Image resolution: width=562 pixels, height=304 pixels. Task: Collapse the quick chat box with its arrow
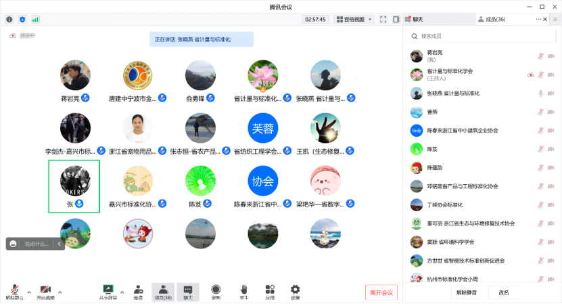[59, 244]
